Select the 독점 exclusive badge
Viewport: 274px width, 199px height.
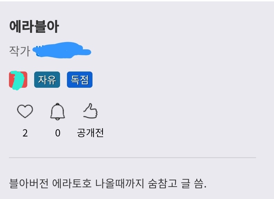[x=80, y=80]
